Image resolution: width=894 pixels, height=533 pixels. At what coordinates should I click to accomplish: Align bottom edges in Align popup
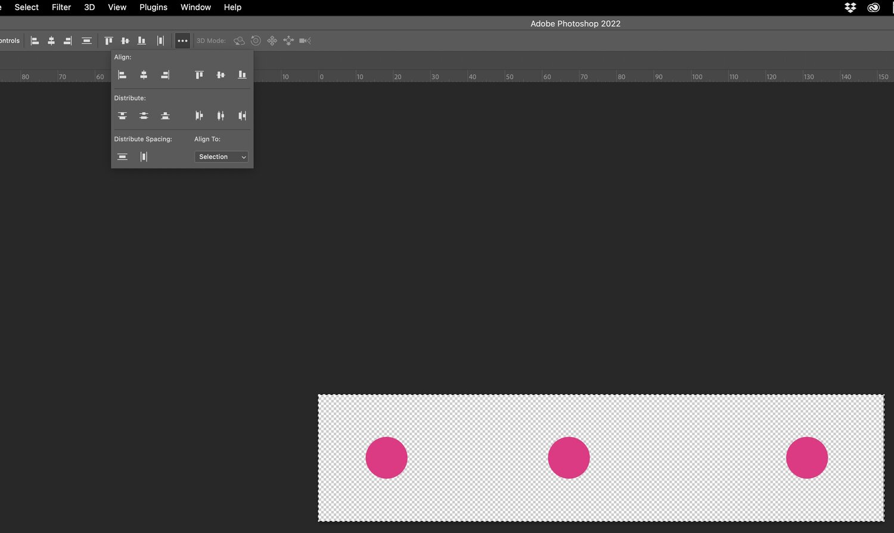click(x=242, y=74)
